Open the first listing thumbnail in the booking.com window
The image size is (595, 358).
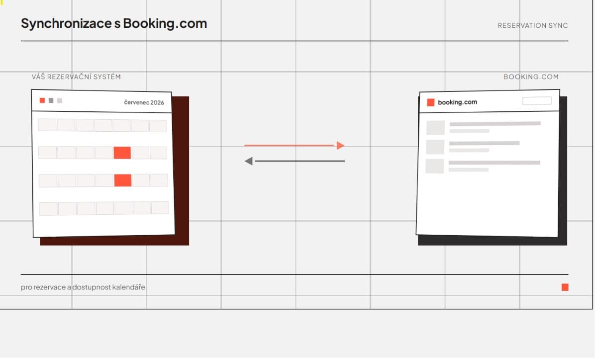(x=436, y=128)
